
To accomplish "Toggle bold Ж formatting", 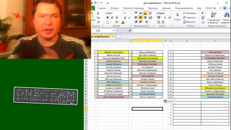I will click(108, 18).
